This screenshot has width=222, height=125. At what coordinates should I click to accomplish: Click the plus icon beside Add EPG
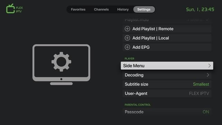pos(127,47)
